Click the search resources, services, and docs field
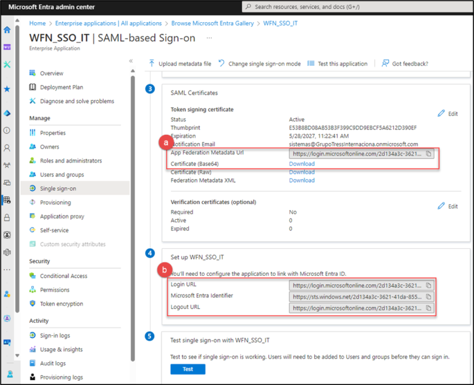This screenshot has width=474, height=385. [357, 7]
